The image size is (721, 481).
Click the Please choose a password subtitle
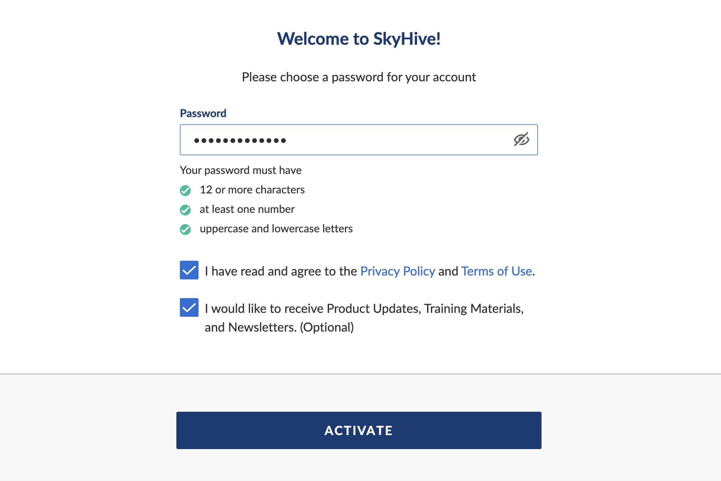(x=359, y=77)
